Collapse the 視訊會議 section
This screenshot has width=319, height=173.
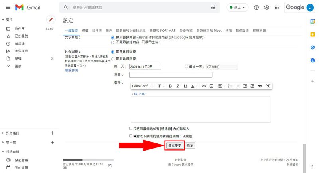[x=3, y=151]
